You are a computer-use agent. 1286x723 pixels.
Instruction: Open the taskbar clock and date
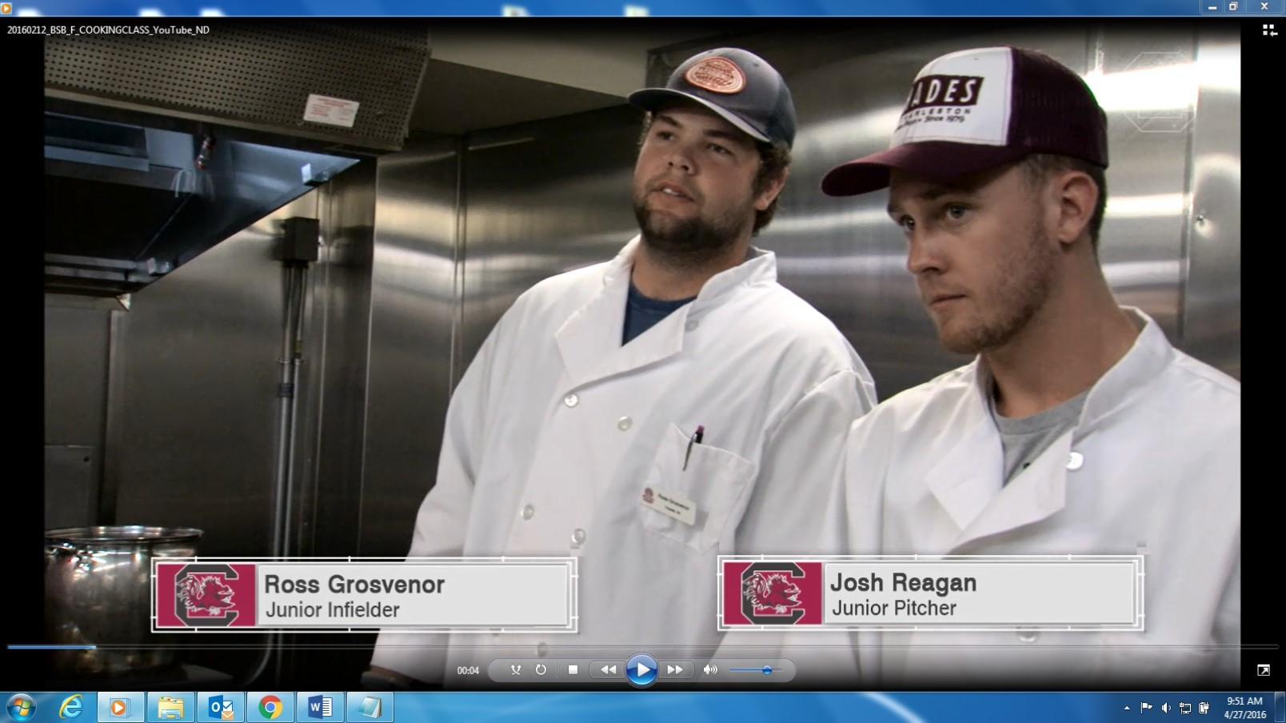point(1244,708)
